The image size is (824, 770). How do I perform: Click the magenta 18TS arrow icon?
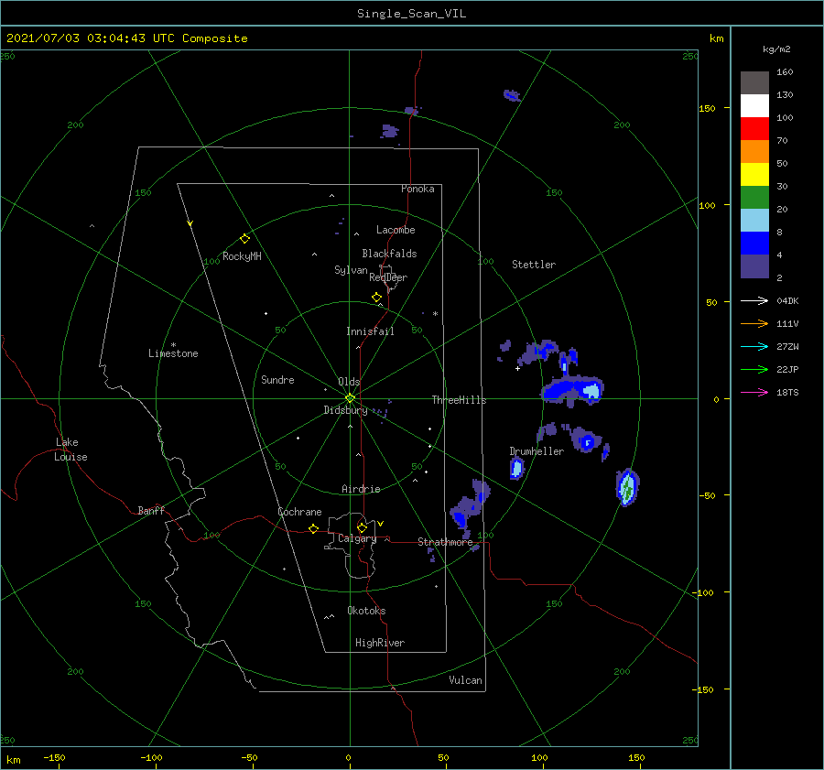click(x=754, y=392)
